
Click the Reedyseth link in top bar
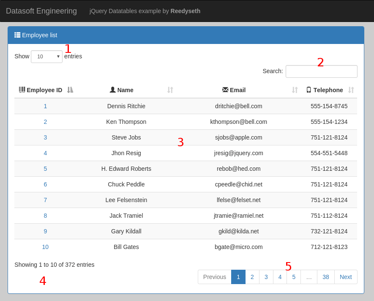point(185,11)
